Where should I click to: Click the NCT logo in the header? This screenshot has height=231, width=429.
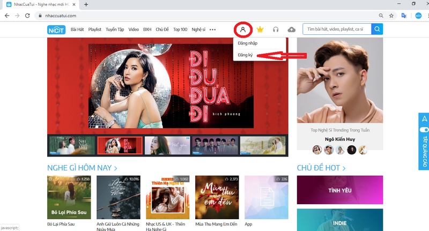coord(56,30)
